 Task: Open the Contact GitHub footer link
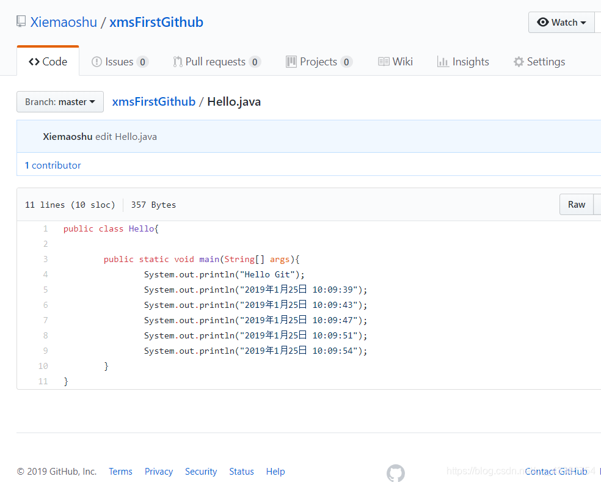coord(556,471)
